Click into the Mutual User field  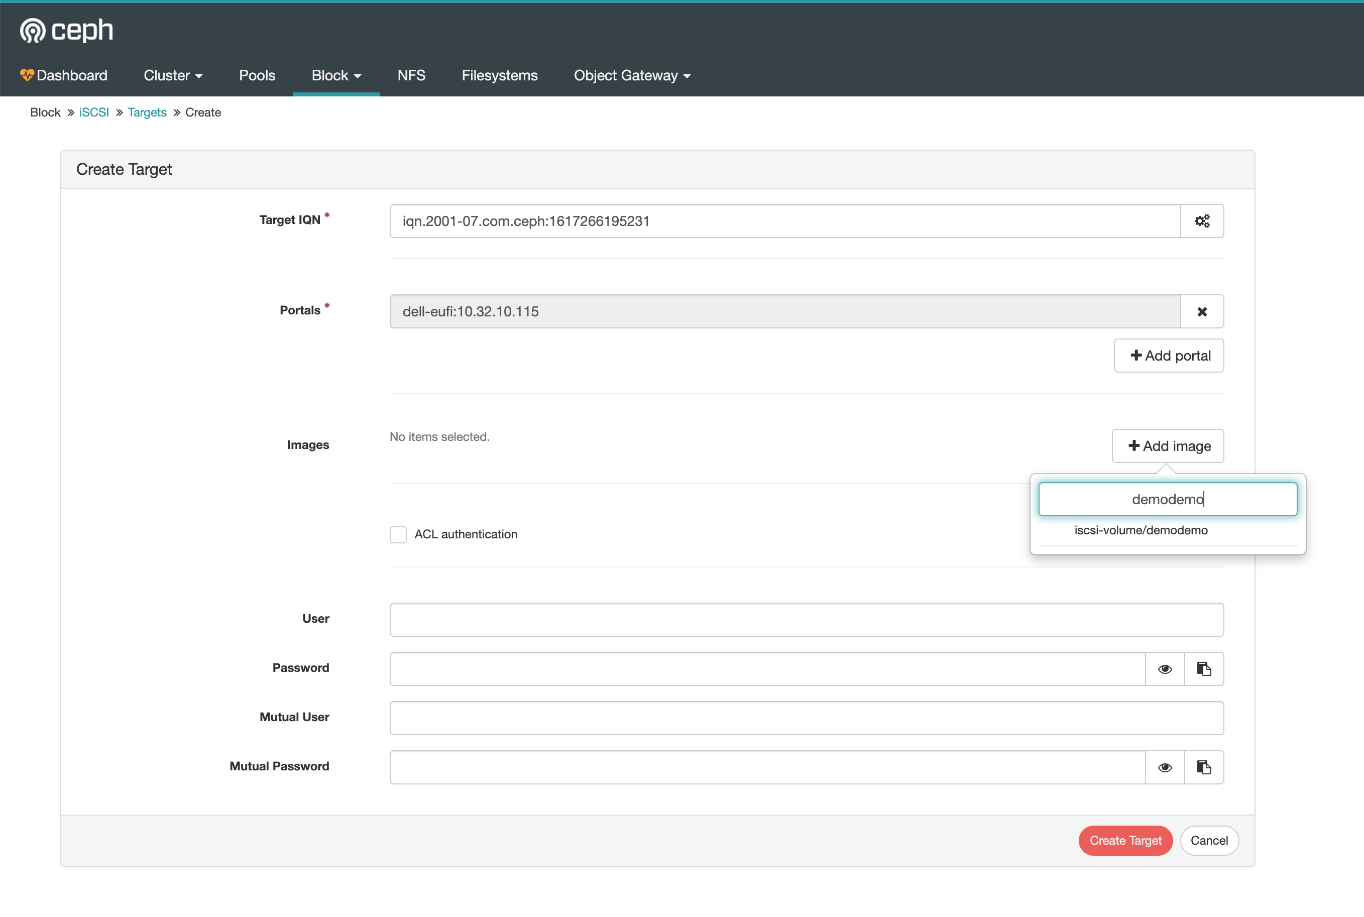807,718
